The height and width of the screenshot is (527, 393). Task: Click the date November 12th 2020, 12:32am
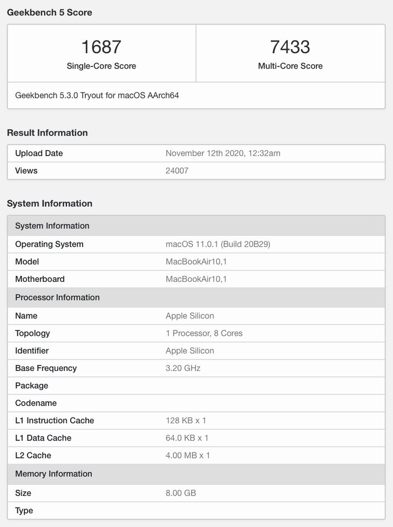(223, 153)
